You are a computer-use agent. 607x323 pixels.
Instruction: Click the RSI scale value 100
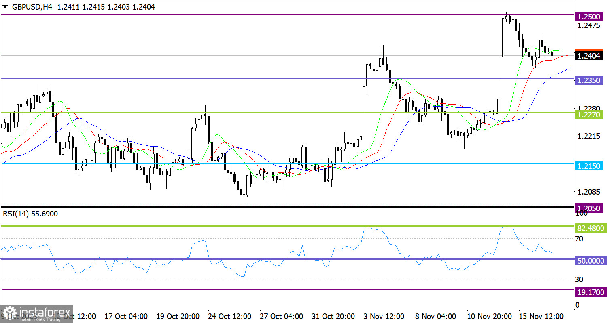coord(581,213)
